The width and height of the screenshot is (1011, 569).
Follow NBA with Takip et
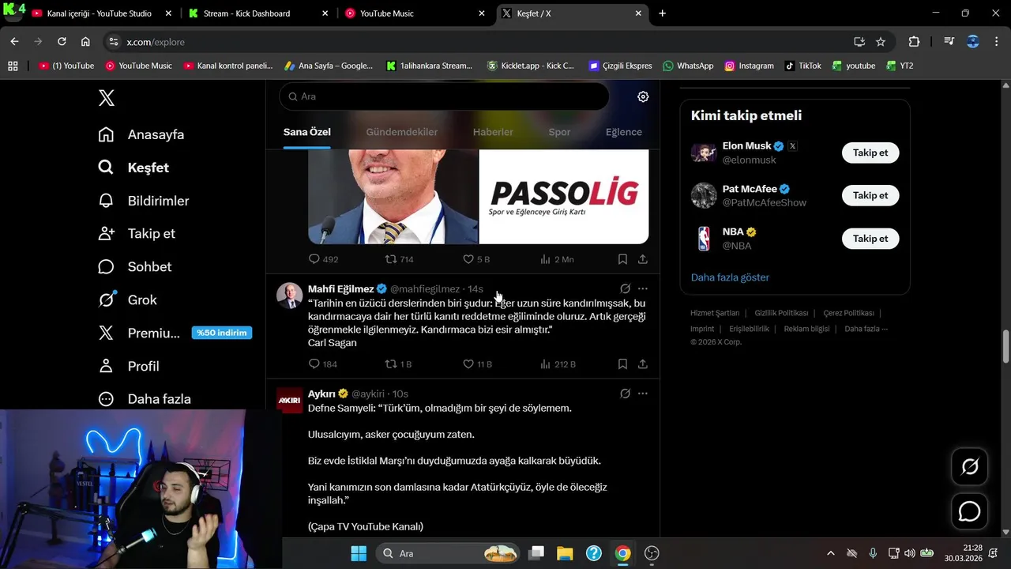[x=870, y=239]
